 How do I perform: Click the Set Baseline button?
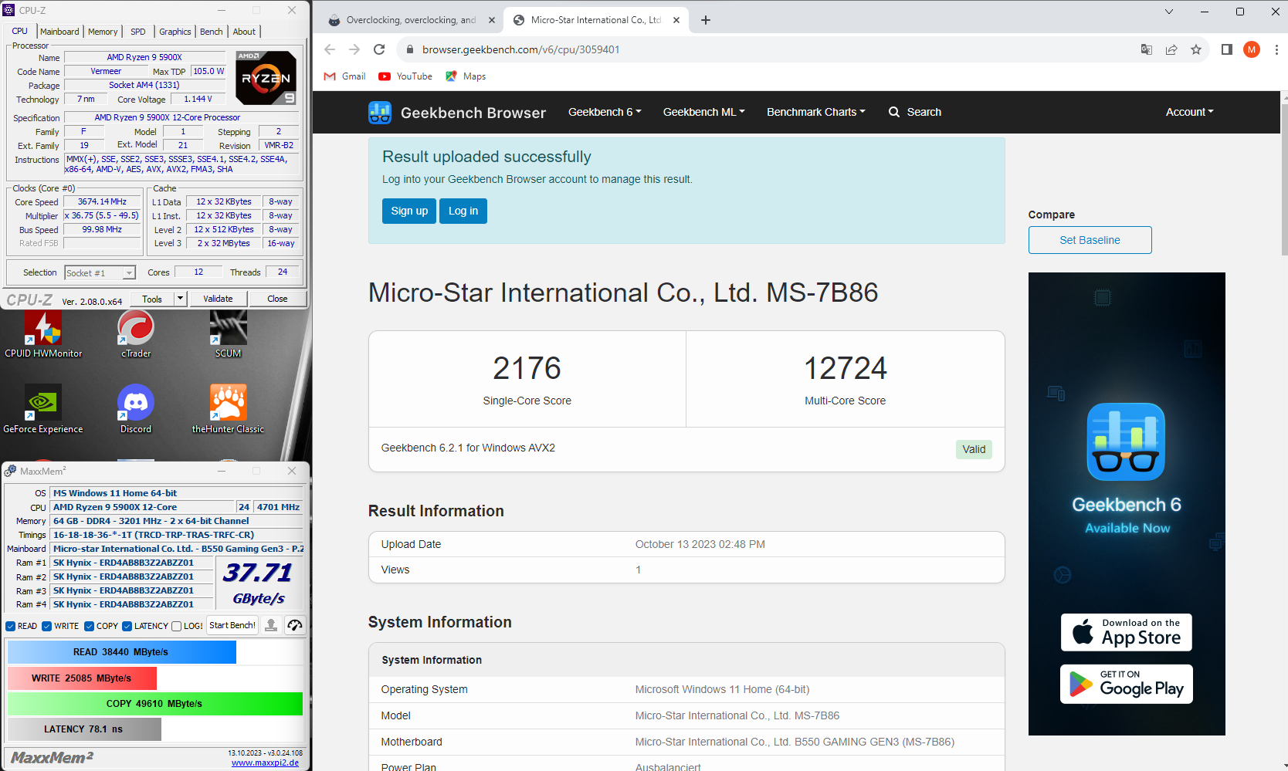tap(1090, 240)
